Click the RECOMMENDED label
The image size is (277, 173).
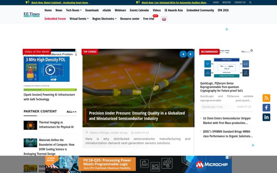209,52
